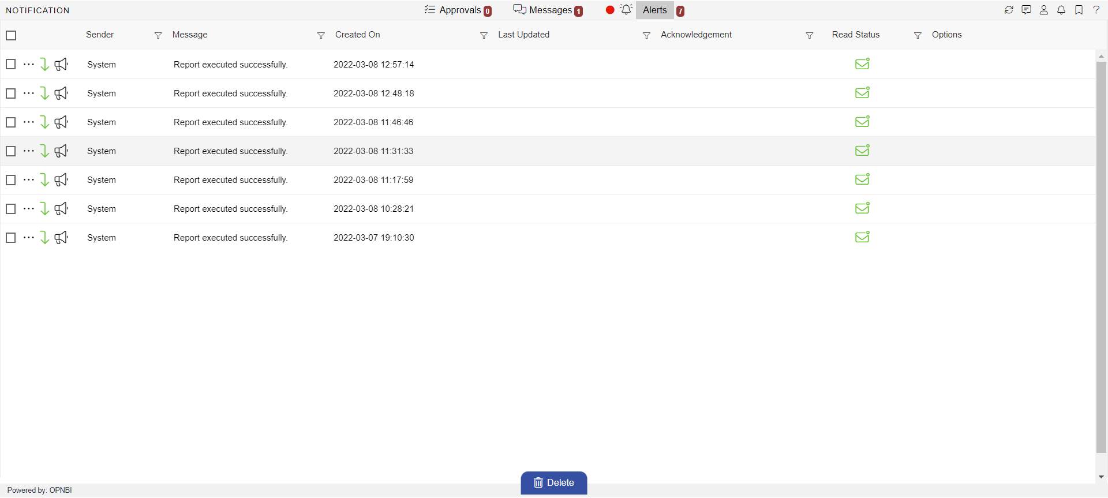Sort by Read Status column header
Screen dimensions: 1108x498
856,35
